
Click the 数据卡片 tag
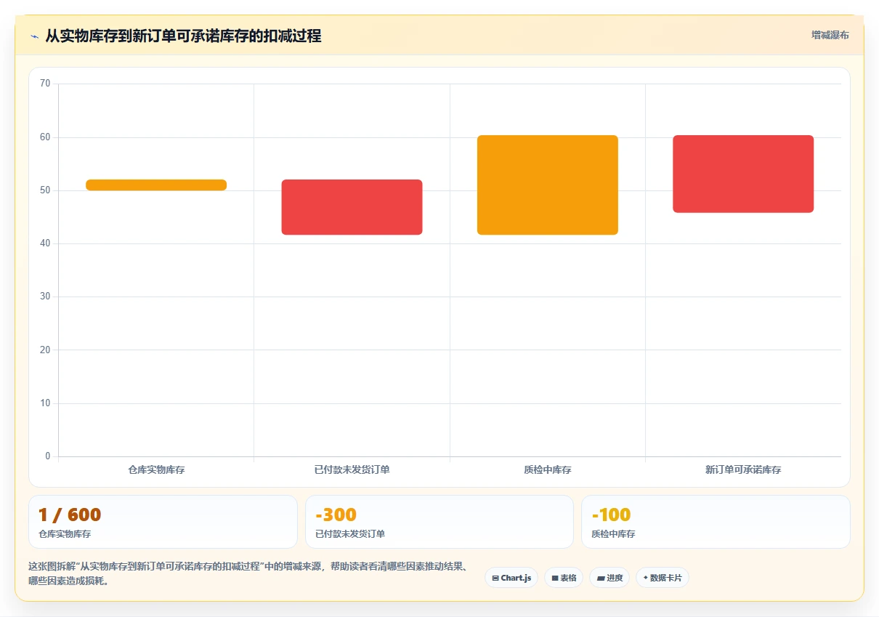tap(663, 578)
